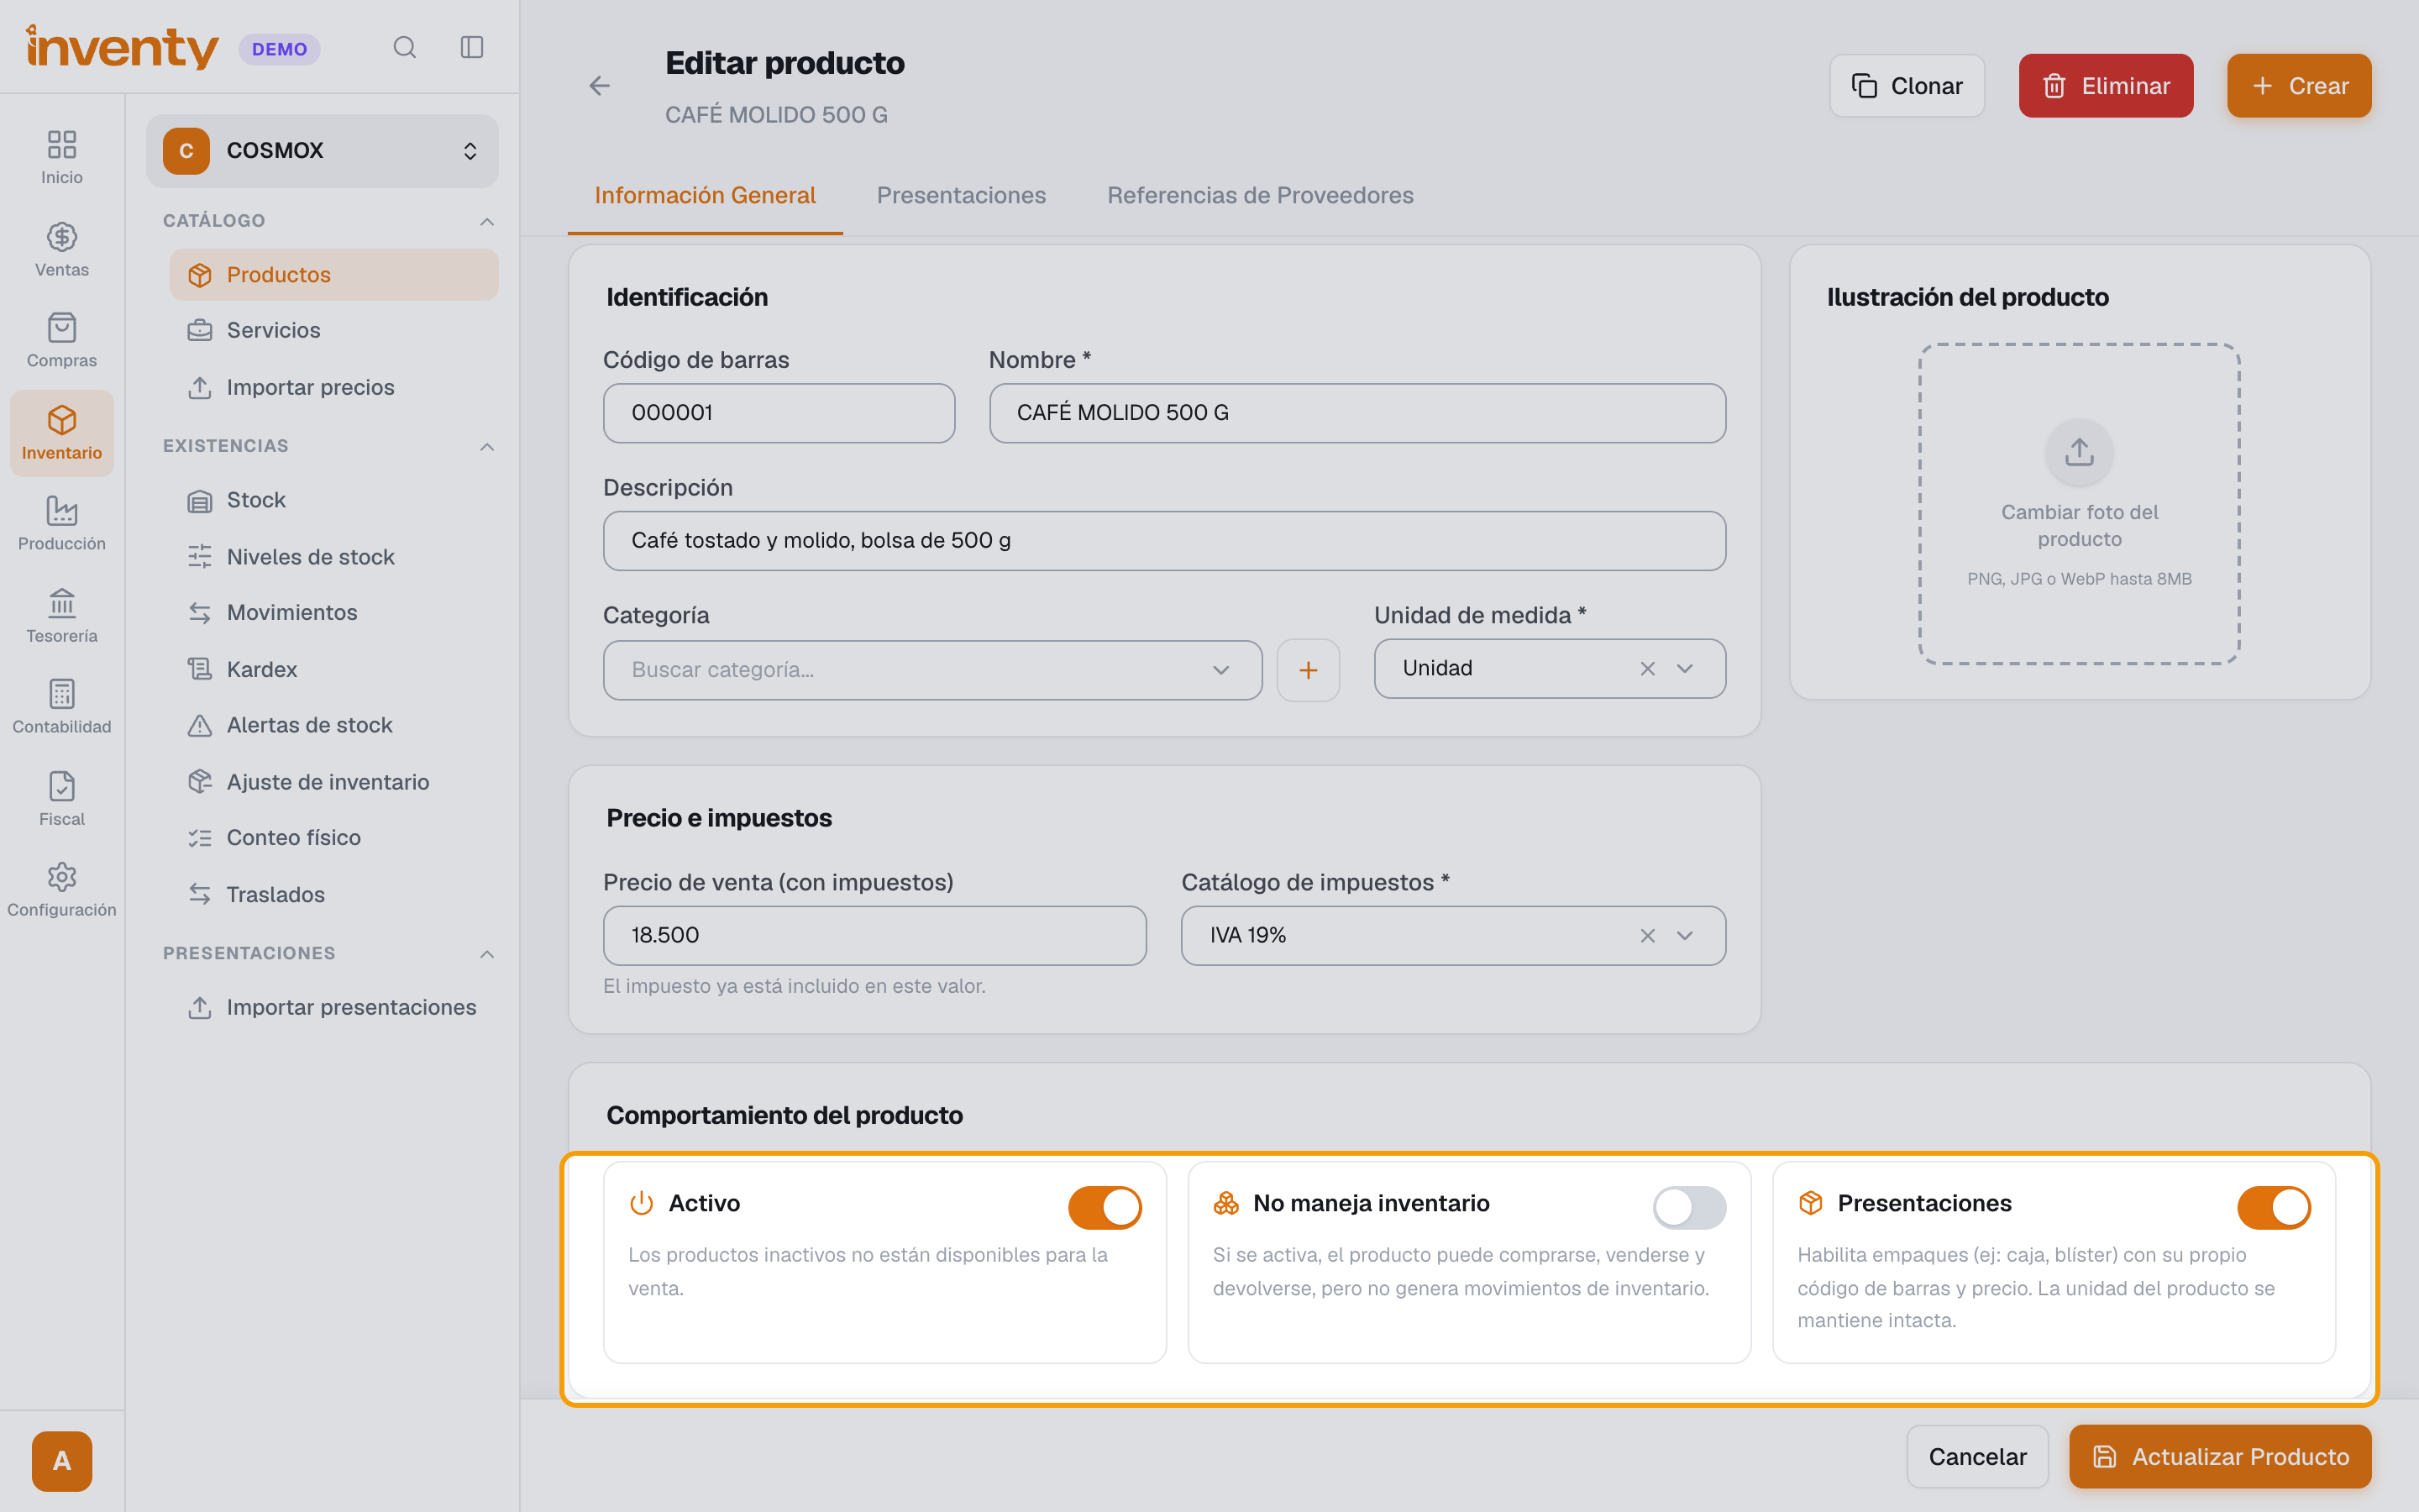The width and height of the screenshot is (2419, 1512).
Task: Click the upload icon for product photo
Action: tap(2079, 452)
